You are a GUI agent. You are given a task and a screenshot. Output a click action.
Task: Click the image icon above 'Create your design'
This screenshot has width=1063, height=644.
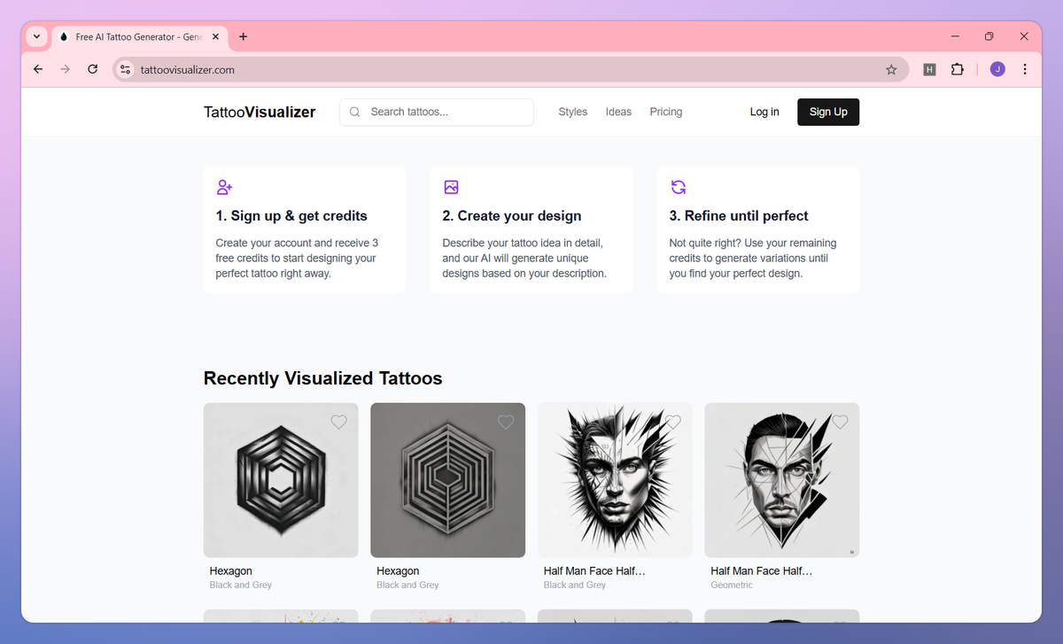click(x=451, y=187)
